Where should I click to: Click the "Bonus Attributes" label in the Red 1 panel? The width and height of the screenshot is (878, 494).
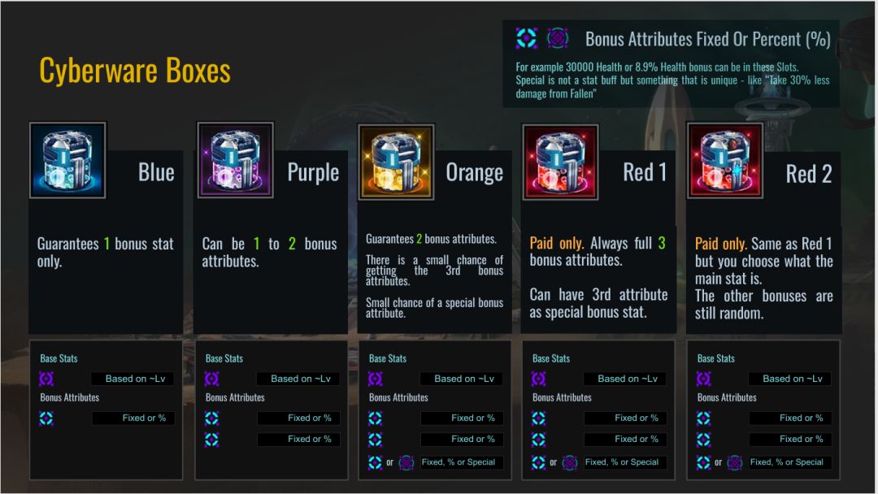tap(562, 397)
